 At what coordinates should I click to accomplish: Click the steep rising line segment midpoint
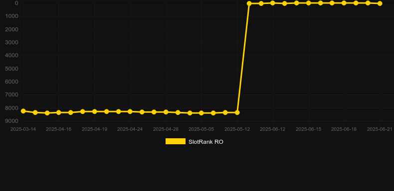[243, 58]
